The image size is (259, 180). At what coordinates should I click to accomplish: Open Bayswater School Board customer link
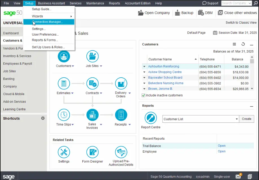click(x=165, y=78)
